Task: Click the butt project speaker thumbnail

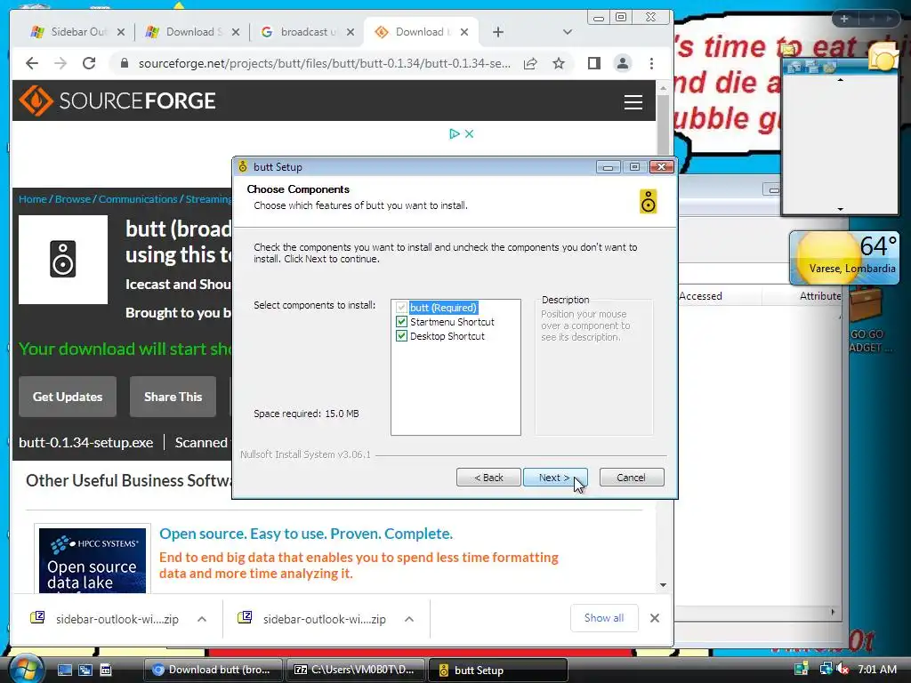Action: [63, 260]
